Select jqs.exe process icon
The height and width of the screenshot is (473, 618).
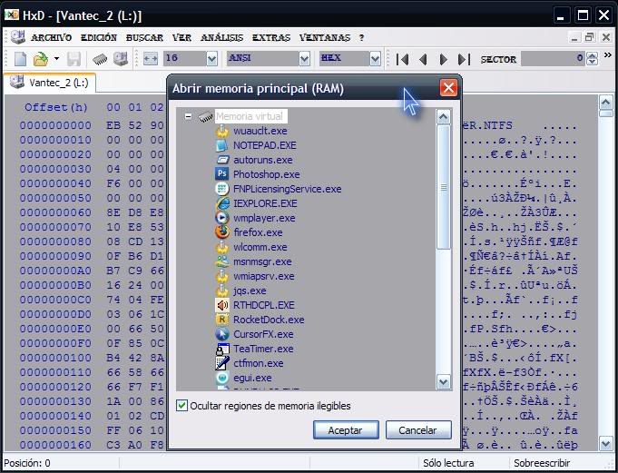pos(222,291)
